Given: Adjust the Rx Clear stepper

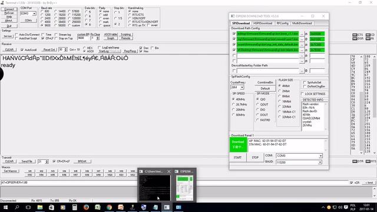Looking at the screenshot, I should [98, 38].
